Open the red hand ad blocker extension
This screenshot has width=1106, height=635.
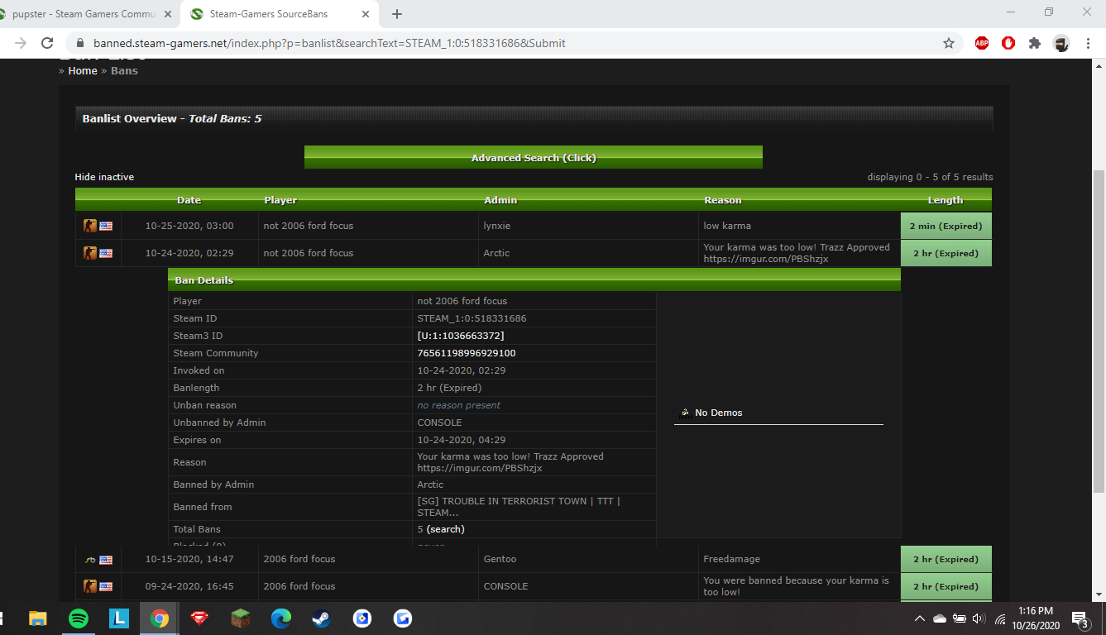(1008, 43)
